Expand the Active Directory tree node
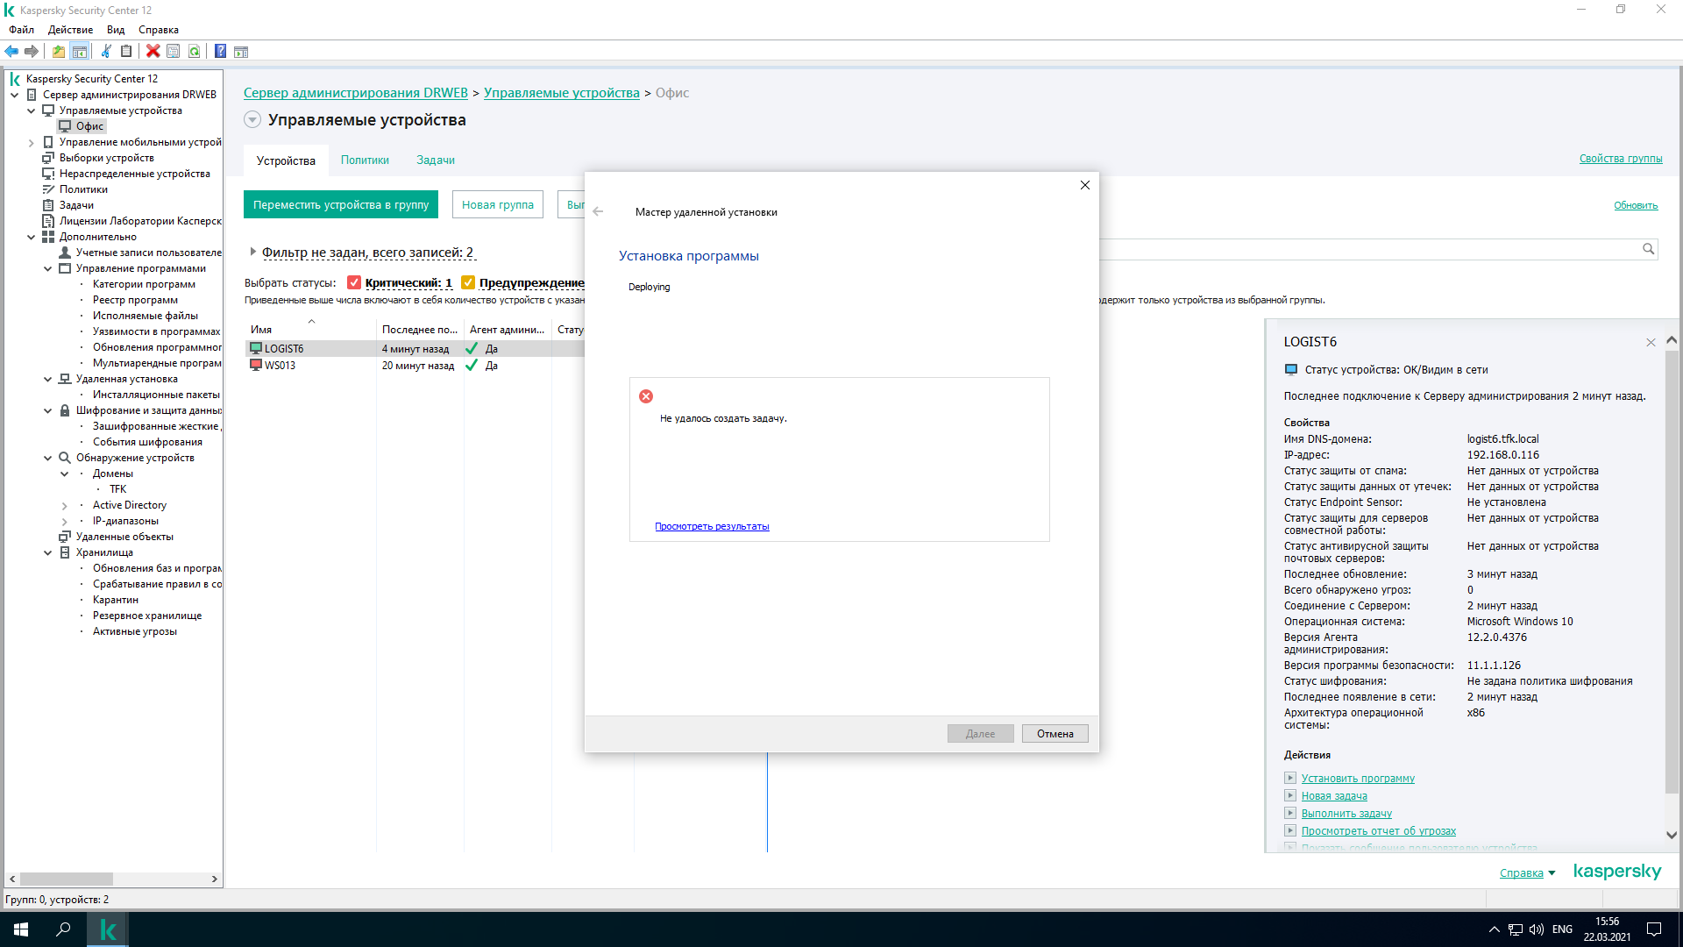This screenshot has height=947, width=1683. pos(64,505)
